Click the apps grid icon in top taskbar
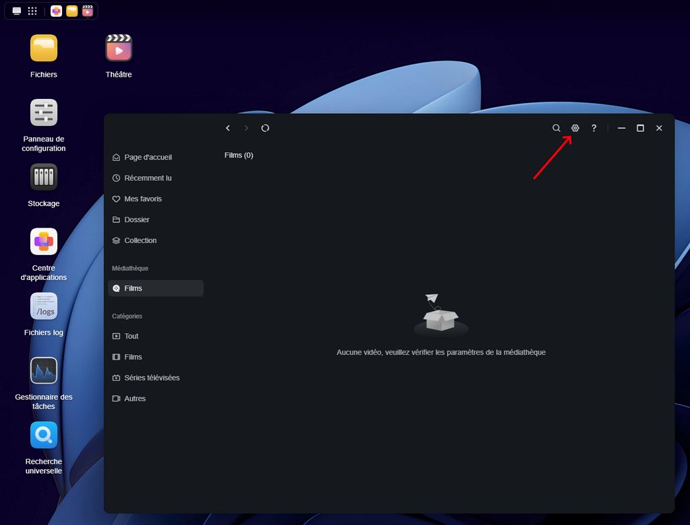Screen dimensions: 690x525 tap(32, 11)
